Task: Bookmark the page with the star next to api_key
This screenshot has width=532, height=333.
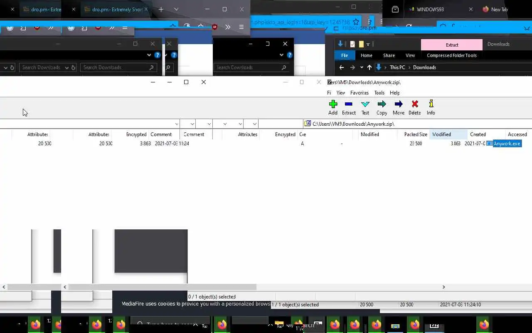Action: (x=356, y=22)
